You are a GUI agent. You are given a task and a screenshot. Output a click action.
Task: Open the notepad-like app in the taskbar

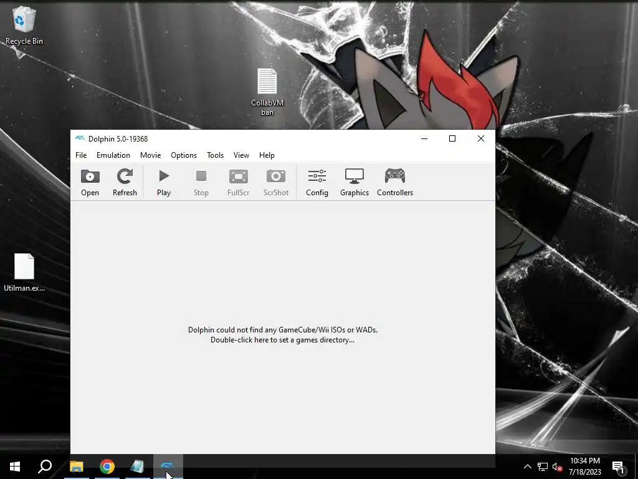(138, 467)
